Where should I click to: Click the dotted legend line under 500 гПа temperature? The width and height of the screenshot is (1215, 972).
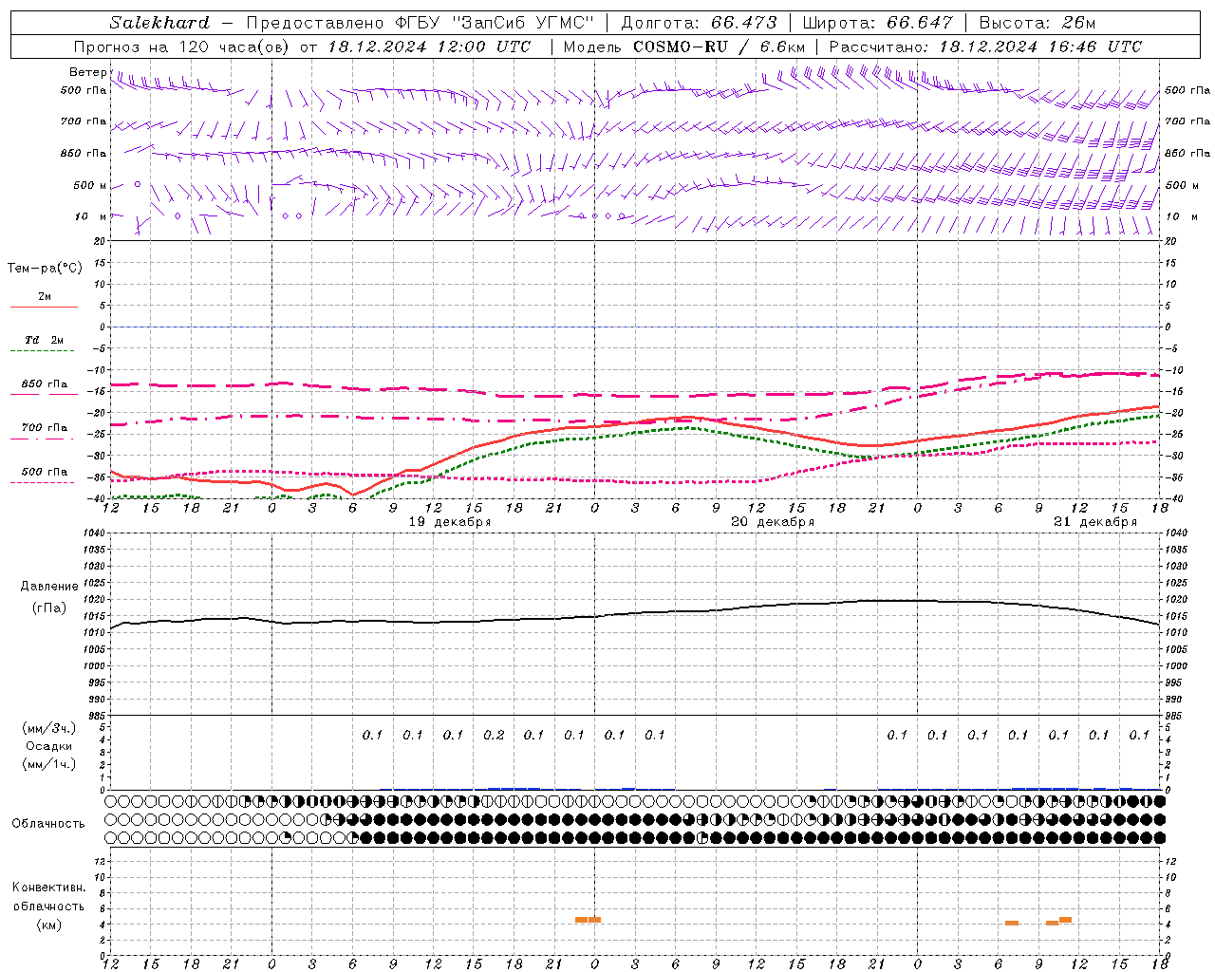pyautogui.click(x=42, y=483)
